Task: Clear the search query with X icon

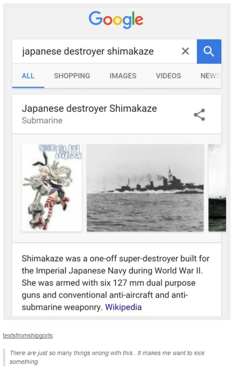Action: click(185, 51)
